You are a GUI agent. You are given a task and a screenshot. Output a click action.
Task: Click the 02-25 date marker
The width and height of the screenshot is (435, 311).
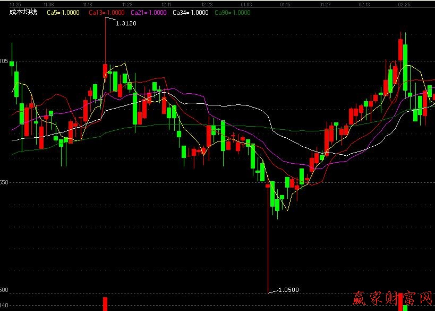tap(404, 4)
